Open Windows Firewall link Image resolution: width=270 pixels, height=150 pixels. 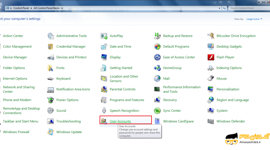pos(16,132)
